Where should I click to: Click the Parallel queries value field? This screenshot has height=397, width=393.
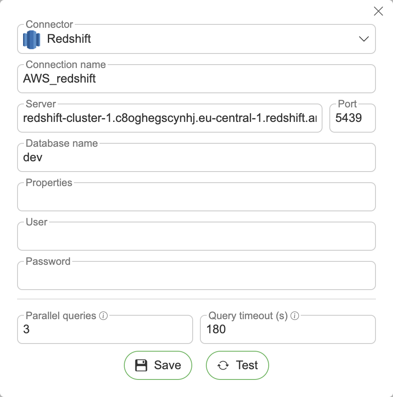(x=105, y=330)
